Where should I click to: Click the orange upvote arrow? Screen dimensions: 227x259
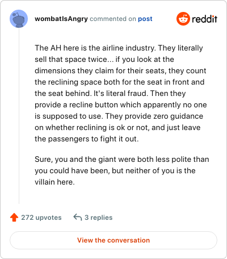click(x=14, y=218)
